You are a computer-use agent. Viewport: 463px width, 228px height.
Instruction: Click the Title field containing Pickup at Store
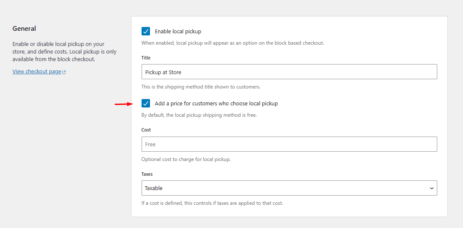(289, 72)
